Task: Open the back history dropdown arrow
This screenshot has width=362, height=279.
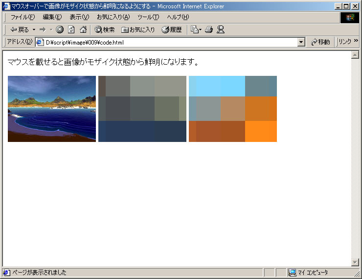Action: coord(34,29)
